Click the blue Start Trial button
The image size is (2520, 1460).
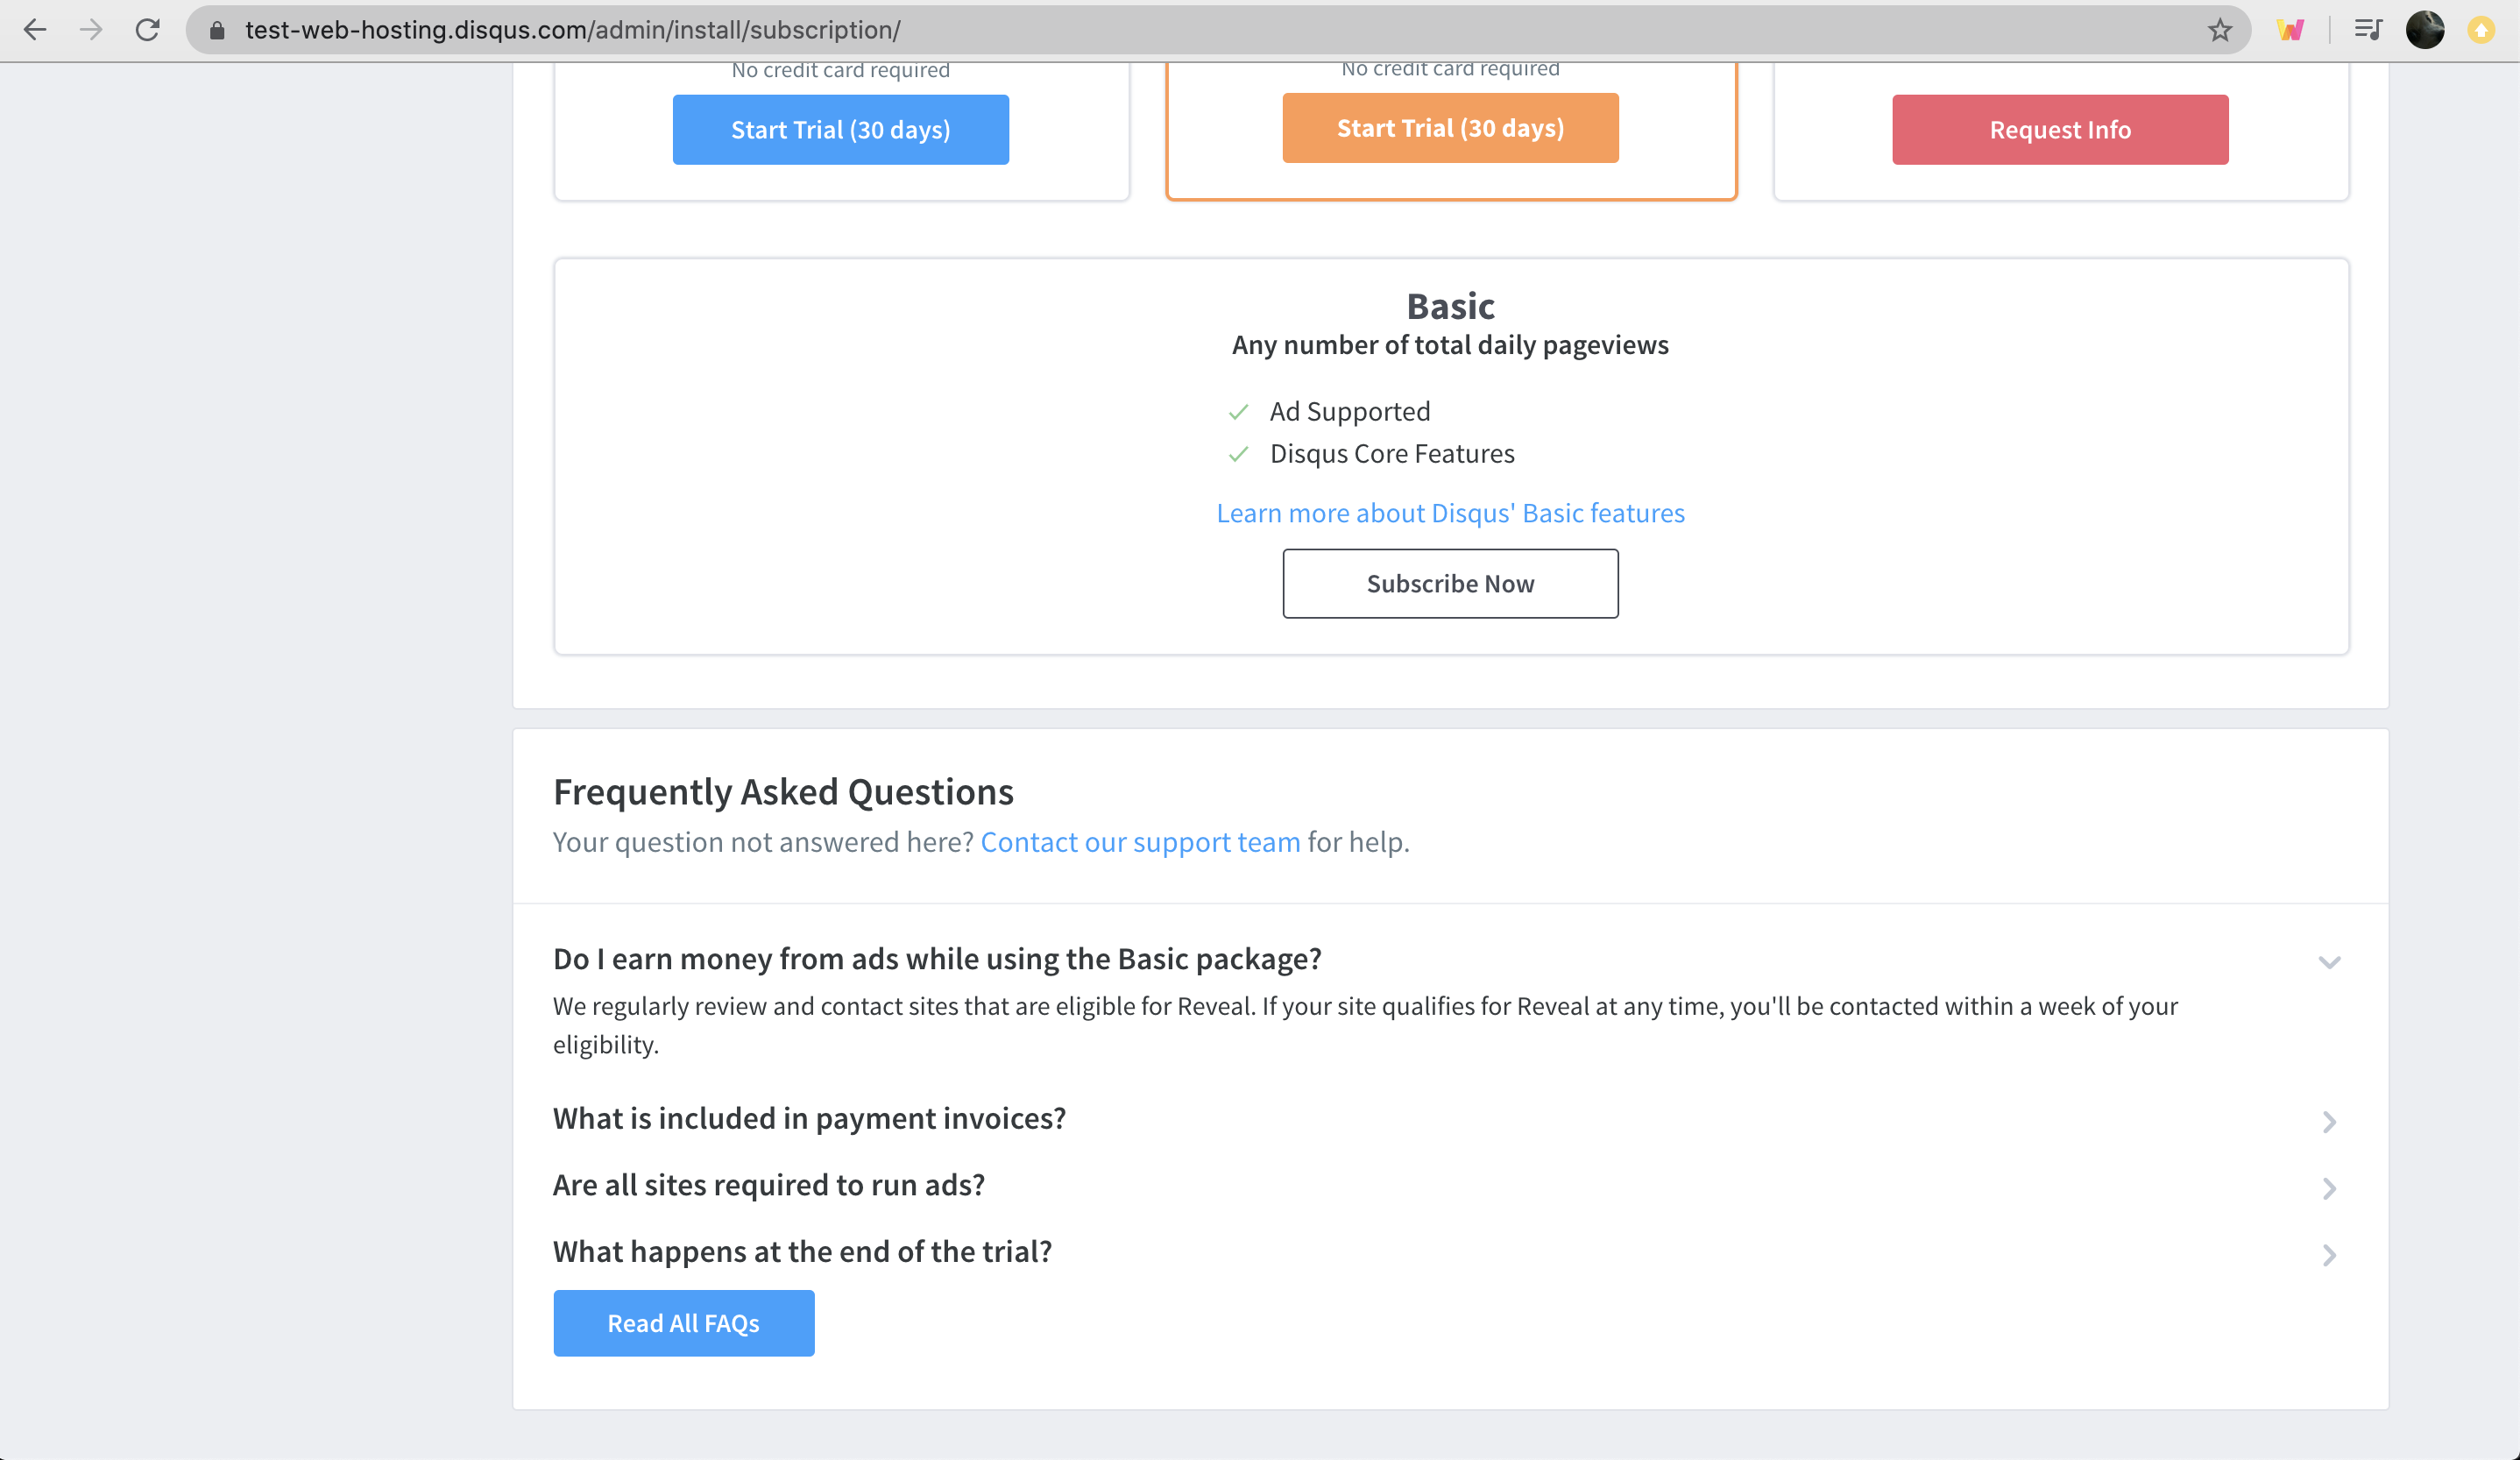[x=840, y=130]
